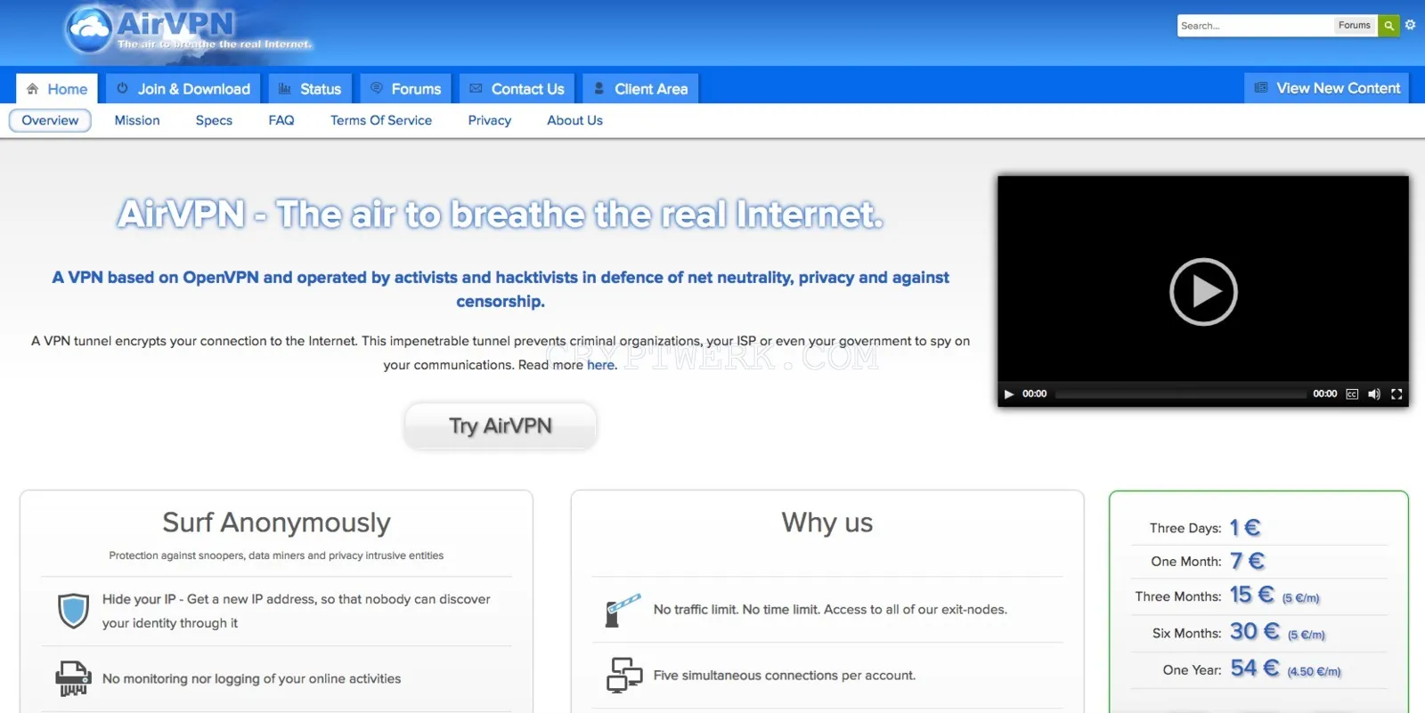
Task: Open Terms Of Service page
Action: (x=381, y=120)
